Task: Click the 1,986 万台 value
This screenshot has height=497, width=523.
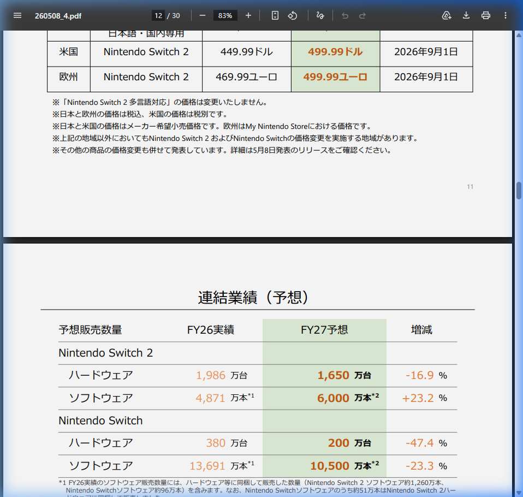Action: pos(222,376)
